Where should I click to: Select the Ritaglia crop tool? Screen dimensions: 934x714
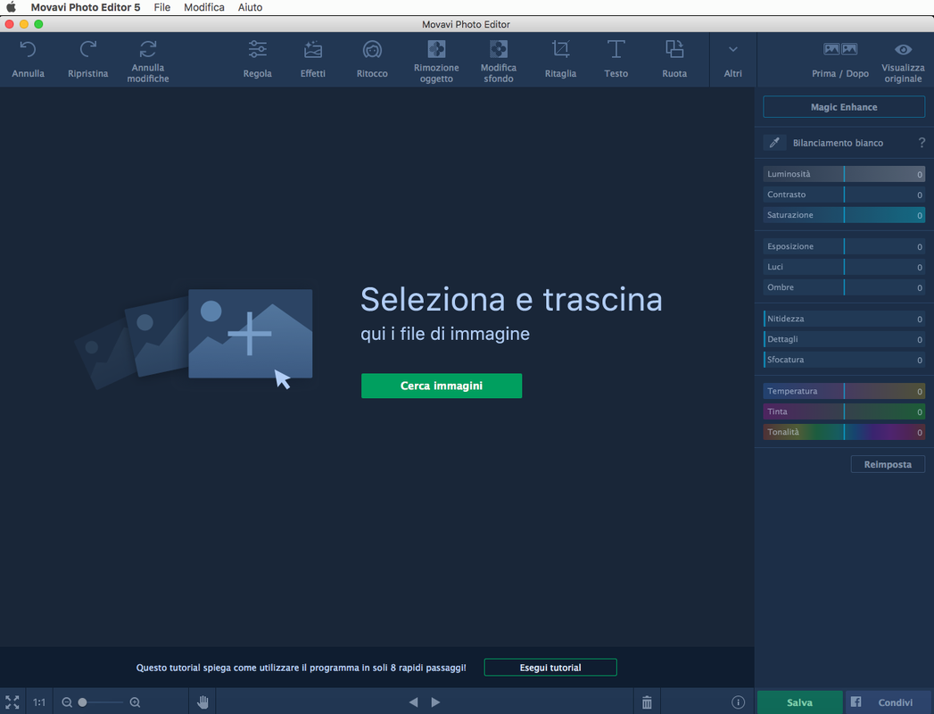pyautogui.click(x=560, y=59)
